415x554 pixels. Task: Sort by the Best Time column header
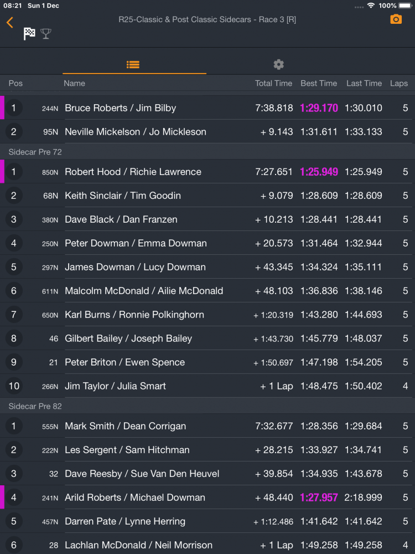tap(319, 83)
